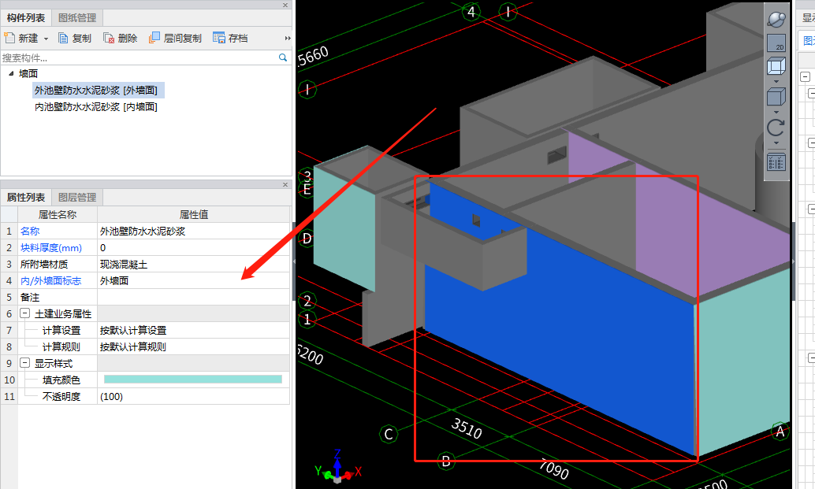
Task: Click the 内/外墙面标志 property link
Action: [51, 281]
